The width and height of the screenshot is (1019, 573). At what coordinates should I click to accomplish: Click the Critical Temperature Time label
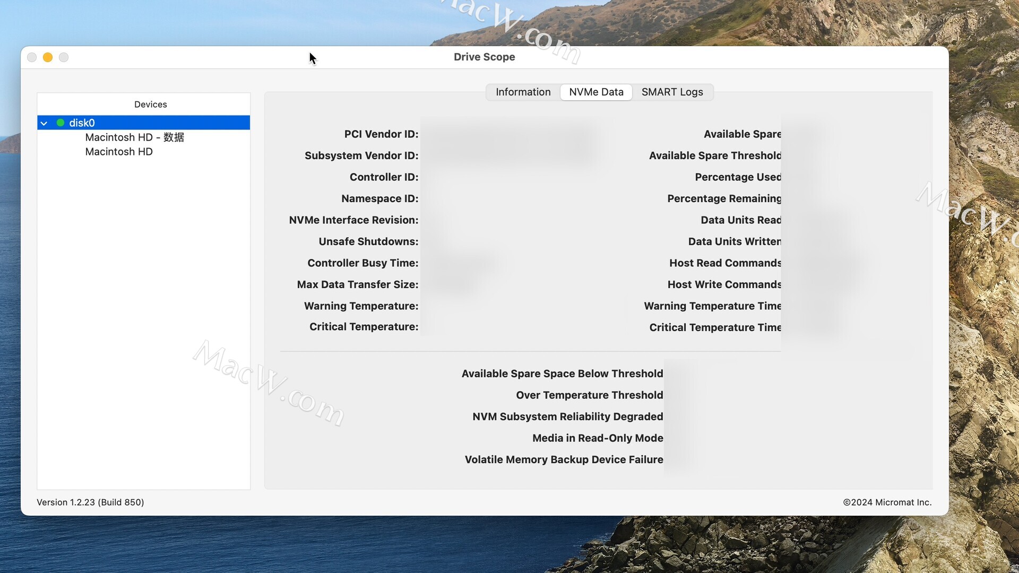715,328
